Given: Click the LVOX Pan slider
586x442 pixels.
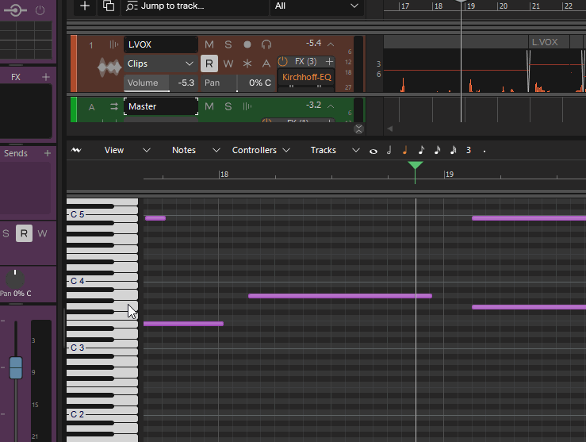Looking at the screenshot, I should (x=237, y=83).
